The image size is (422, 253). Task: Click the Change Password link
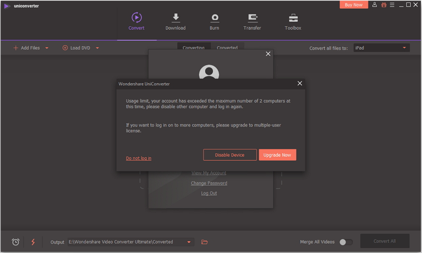(x=209, y=183)
